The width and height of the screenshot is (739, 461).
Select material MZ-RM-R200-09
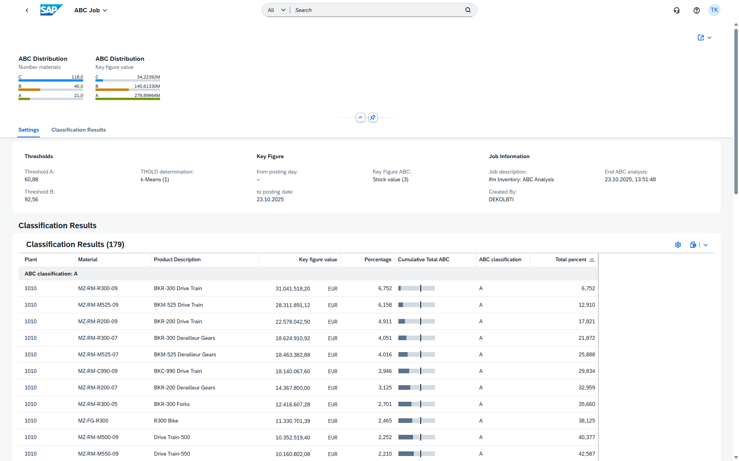(98, 321)
